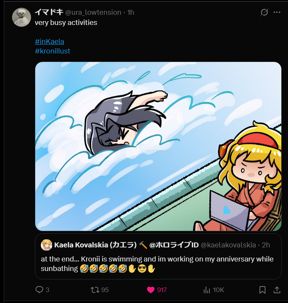Open the #inKaela hashtag
Screen dimensions: 288x303
point(50,42)
